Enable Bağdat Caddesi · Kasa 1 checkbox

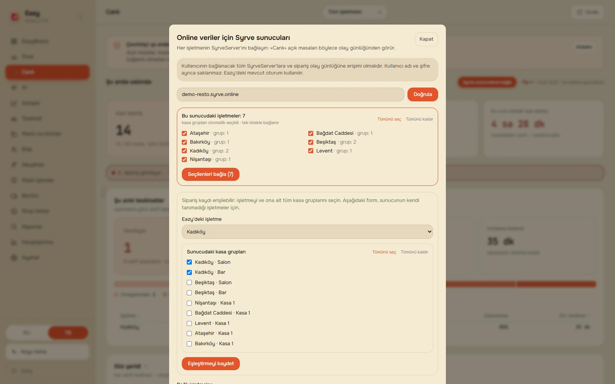click(x=189, y=313)
